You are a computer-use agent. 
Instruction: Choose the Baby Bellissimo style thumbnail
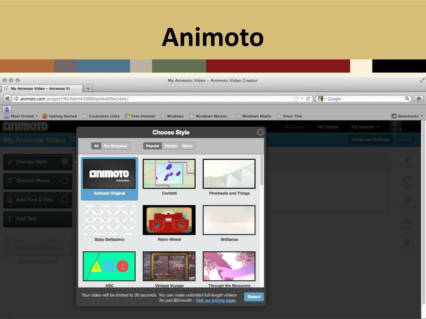point(109,220)
